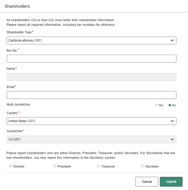The width and height of the screenshot is (188, 190).
Task: Click the Shareholders dialog title
Action: (x=17, y=6)
